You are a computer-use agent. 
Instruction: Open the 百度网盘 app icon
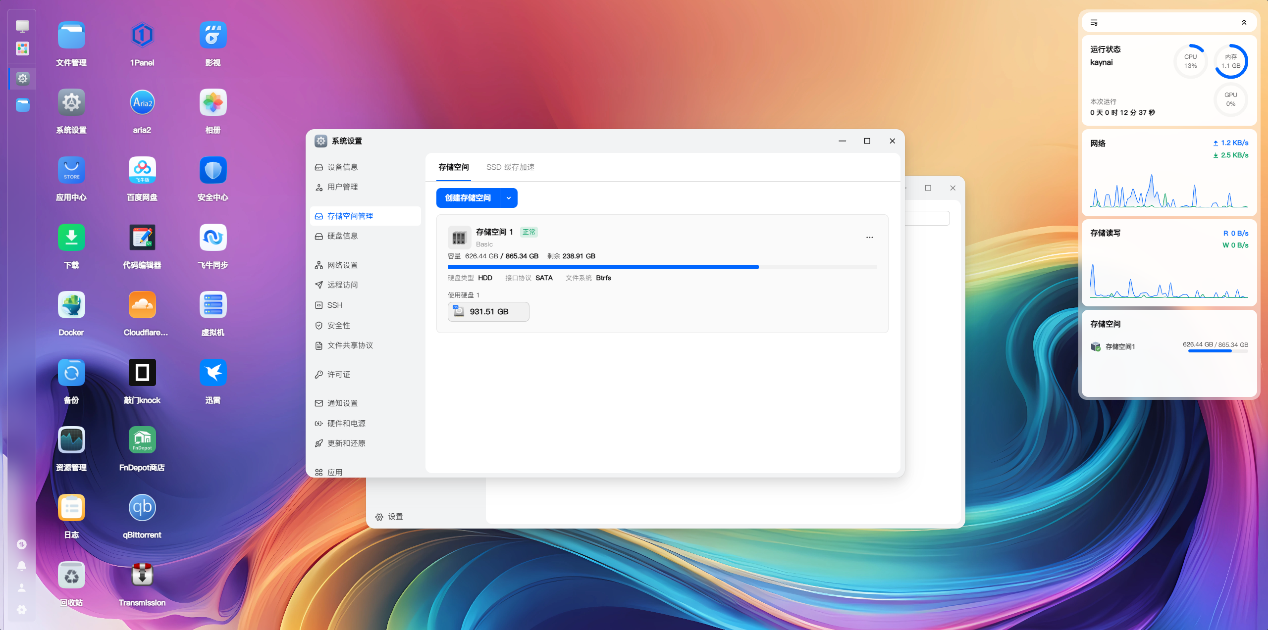pos(142,170)
